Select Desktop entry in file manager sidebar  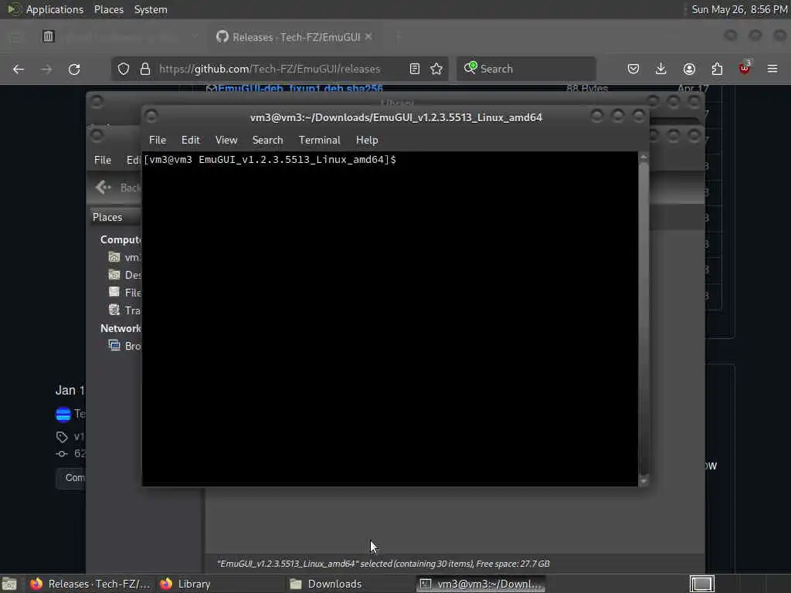(x=124, y=275)
